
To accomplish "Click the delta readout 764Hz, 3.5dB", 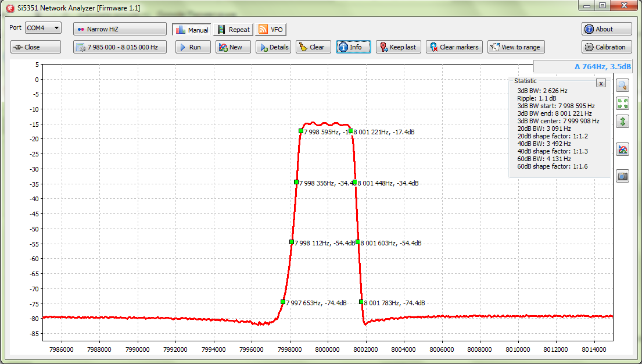I will pos(602,66).
